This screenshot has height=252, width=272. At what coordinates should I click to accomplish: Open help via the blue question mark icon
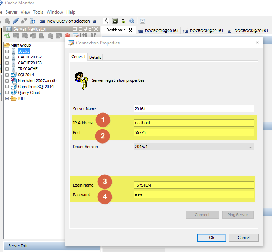coord(132,21)
